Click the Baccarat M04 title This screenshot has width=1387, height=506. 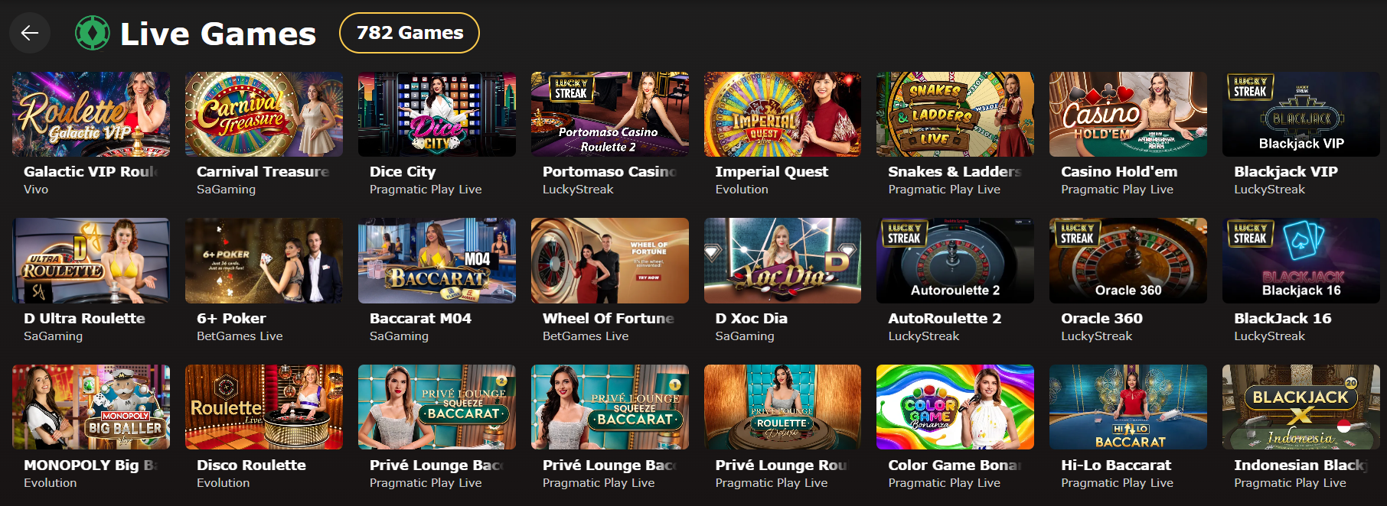pyautogui.click(x=420, y=319)
